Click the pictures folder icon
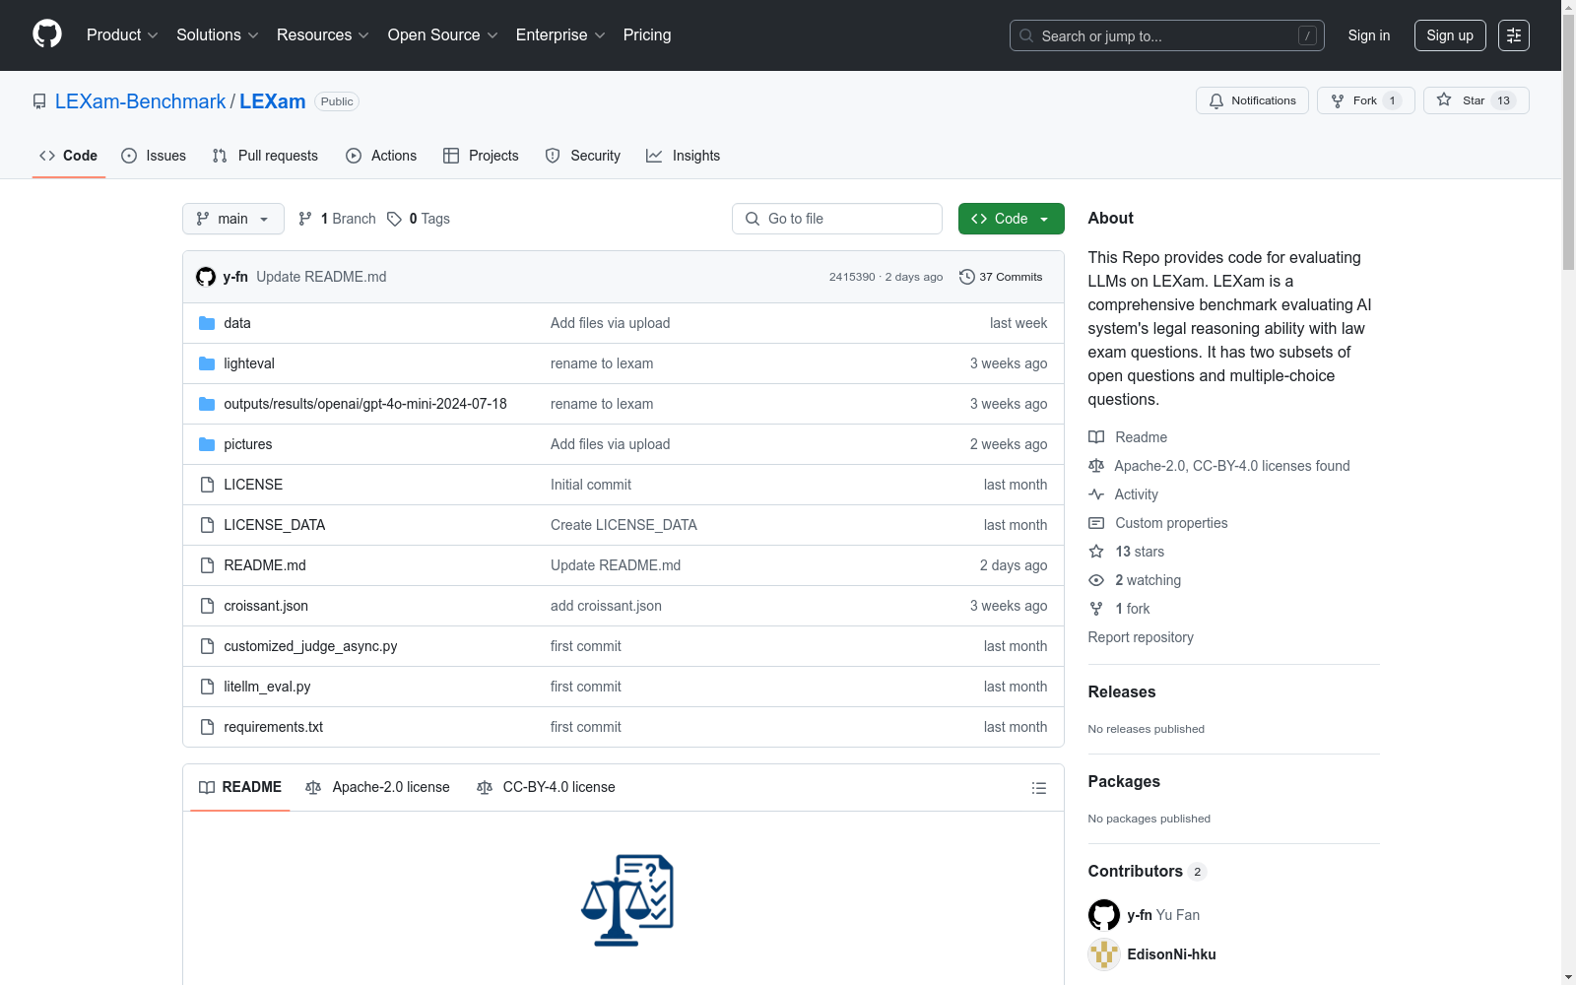 [207, 444]
